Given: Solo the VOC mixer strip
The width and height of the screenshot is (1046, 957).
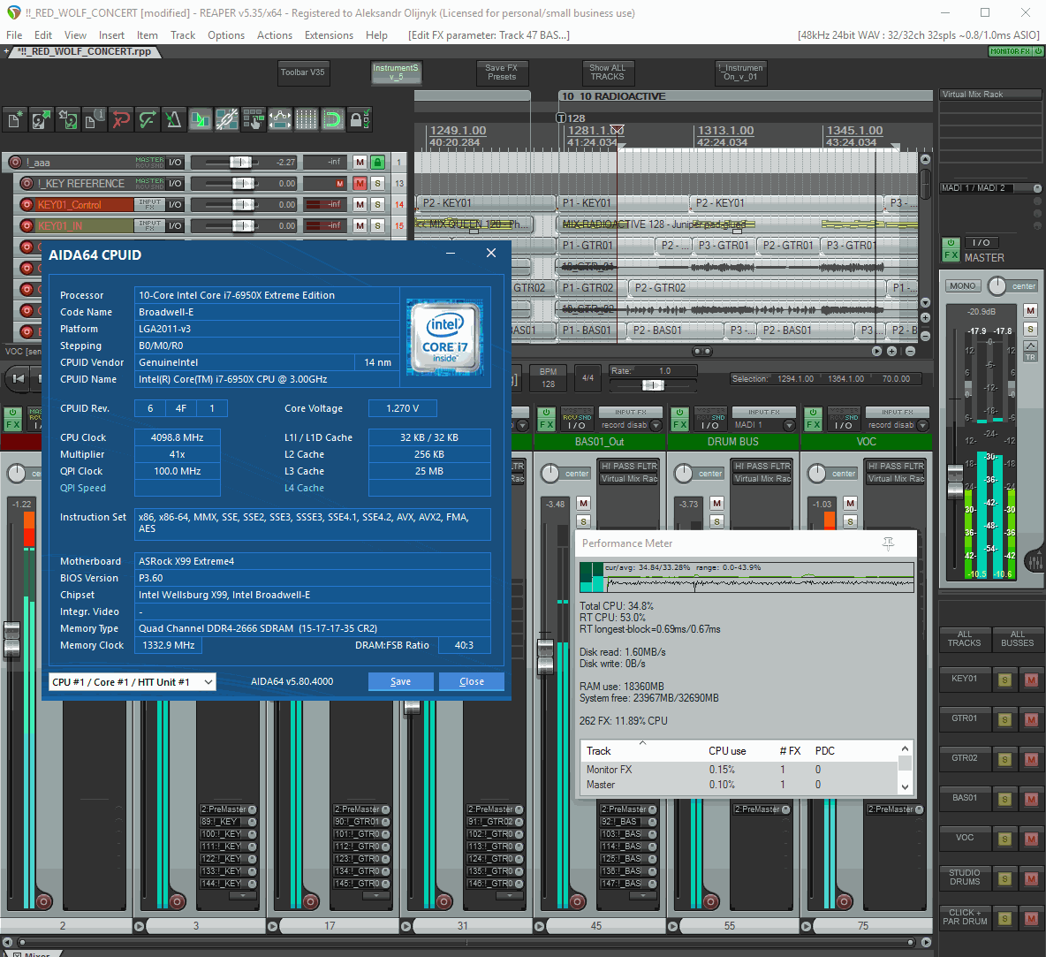Looking at the screenshot, I should [x=850, y=521].
